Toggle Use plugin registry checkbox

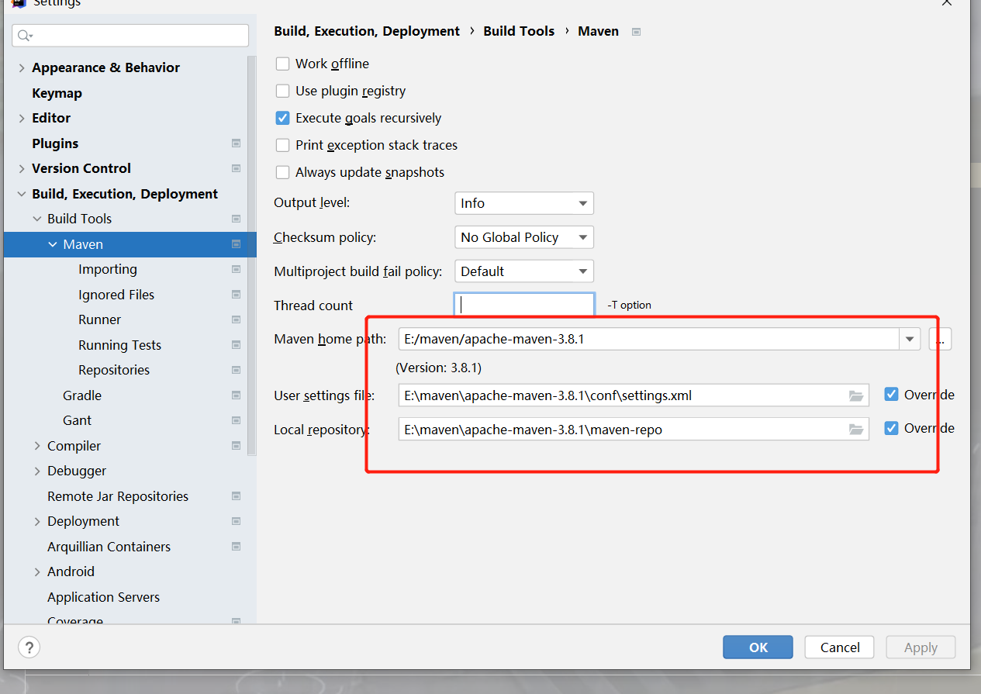coord(282,91)
